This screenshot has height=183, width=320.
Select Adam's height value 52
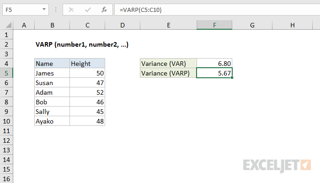click(87, 92)
